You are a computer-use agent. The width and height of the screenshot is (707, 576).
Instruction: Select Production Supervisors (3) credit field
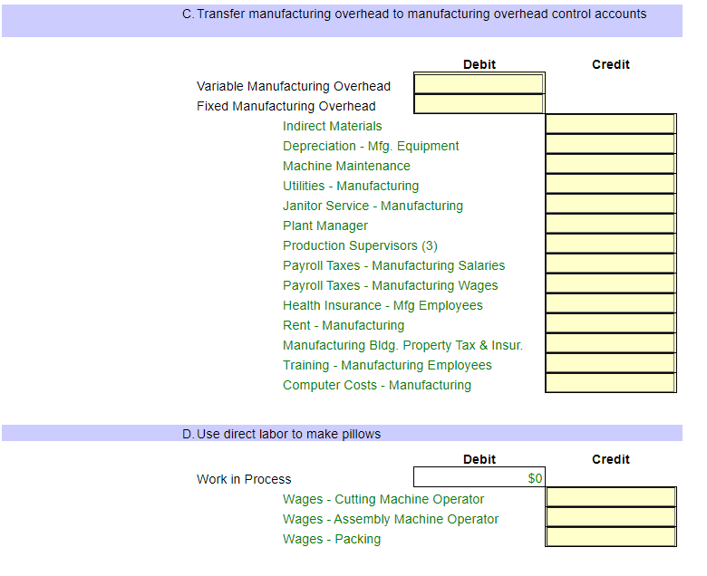click(611, 244)
